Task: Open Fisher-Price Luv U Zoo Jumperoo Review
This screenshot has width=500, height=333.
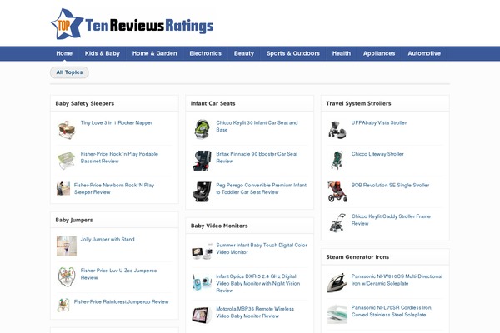Action: [x=118, y=274]
